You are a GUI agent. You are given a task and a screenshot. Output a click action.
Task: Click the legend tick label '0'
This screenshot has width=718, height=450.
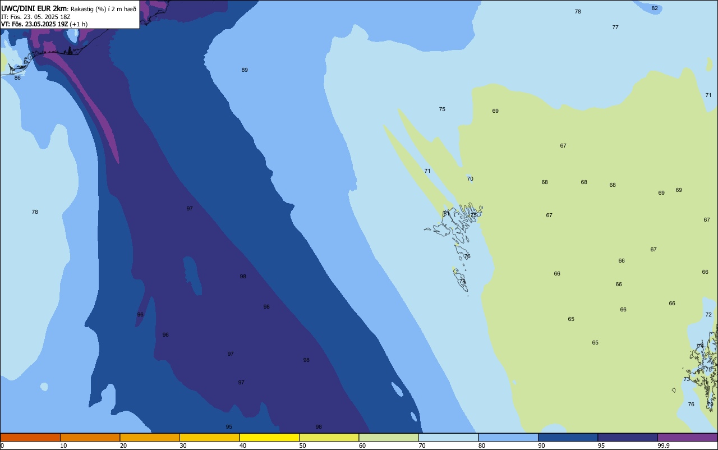tap(2, 446)
